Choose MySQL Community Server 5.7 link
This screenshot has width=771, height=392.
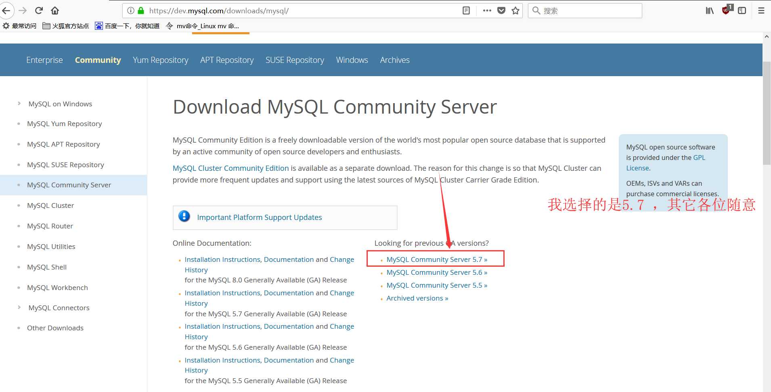click(437, 259)
